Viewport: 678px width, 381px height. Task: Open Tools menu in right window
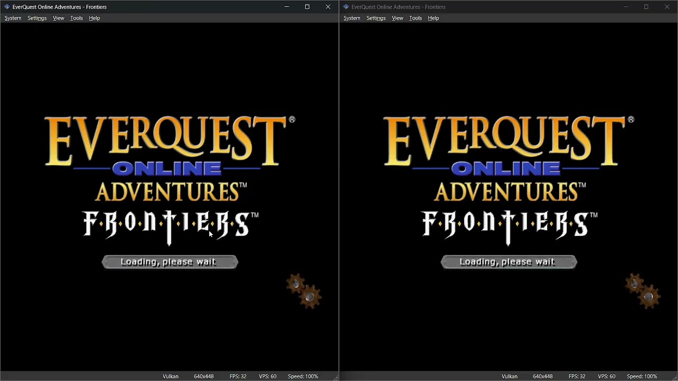pos(415,18)
